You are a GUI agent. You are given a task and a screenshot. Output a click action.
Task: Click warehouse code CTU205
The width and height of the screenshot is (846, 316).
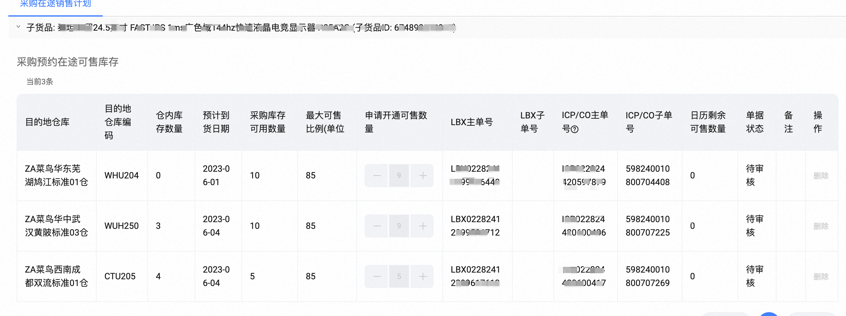[x=120, y=277]
